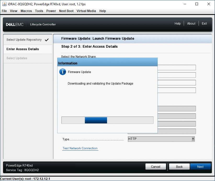
Task: Click the Firmware Update: Launch Firmware Update heading
Action: (98, 39)
